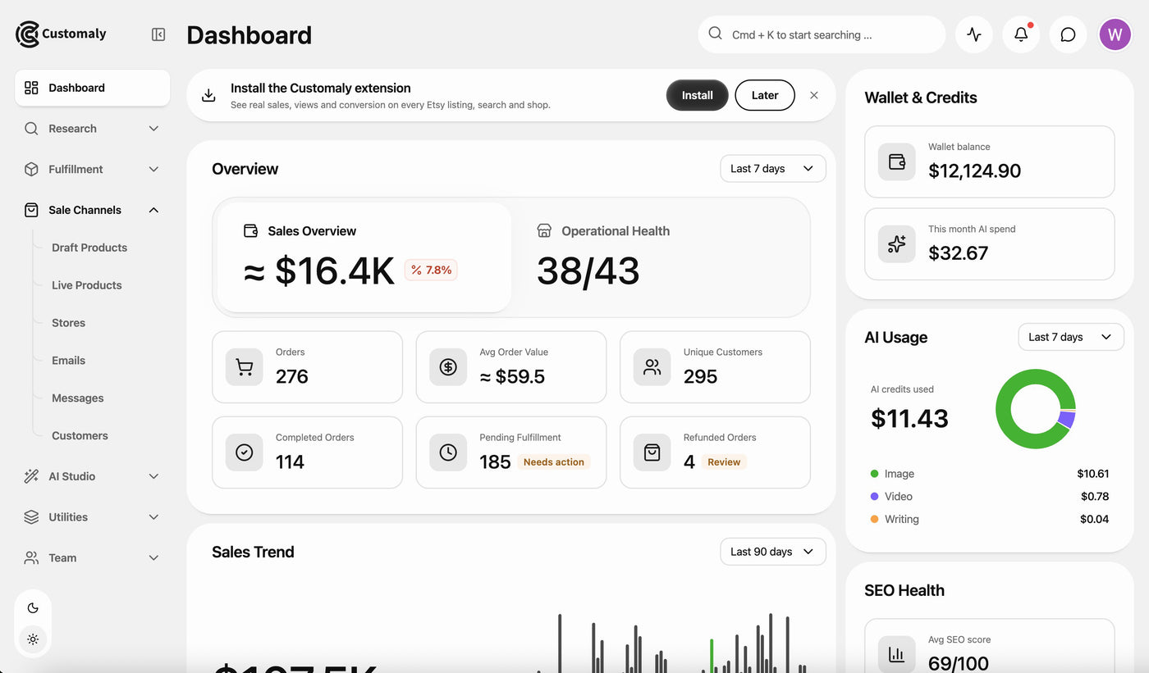Click the orange Writing legend dot
The image size is (1149, 673).
874,520
